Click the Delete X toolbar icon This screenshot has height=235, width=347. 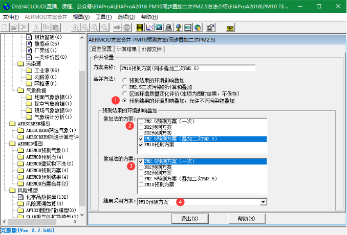[x=24, y=28]
